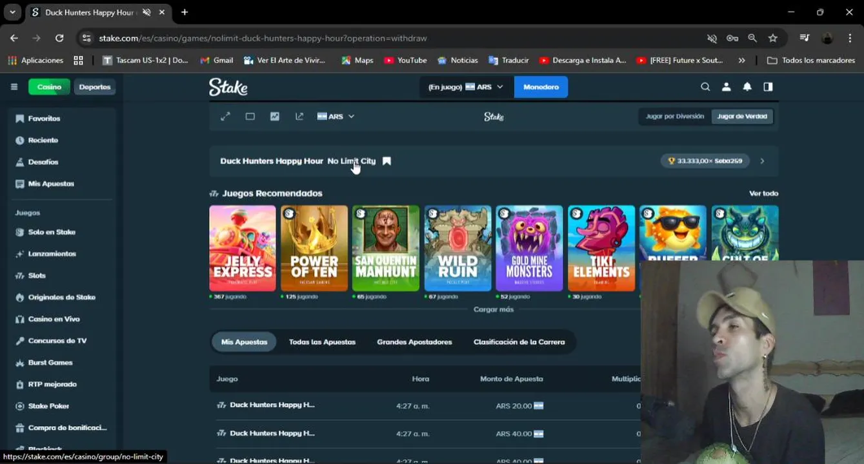
Task: Open media control icon in toolbar
Action: pos(805,38)
